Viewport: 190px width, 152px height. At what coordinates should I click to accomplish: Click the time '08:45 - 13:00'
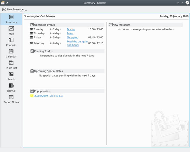pos(96,37)
